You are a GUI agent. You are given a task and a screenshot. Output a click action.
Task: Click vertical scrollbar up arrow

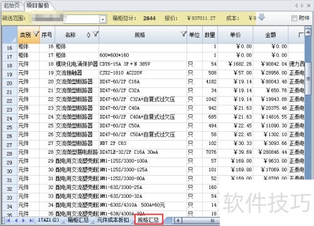point(308,32)
